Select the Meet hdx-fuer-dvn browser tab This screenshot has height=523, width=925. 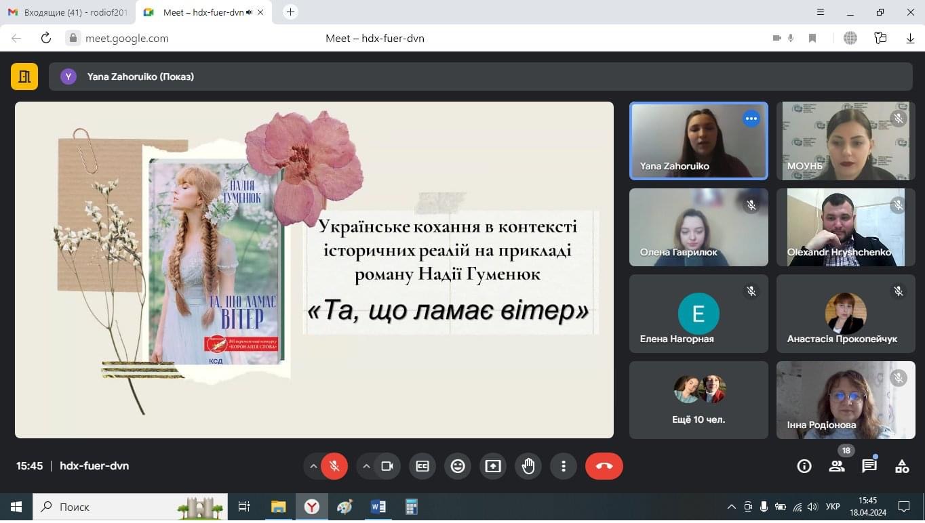click(x=203, y=12)
